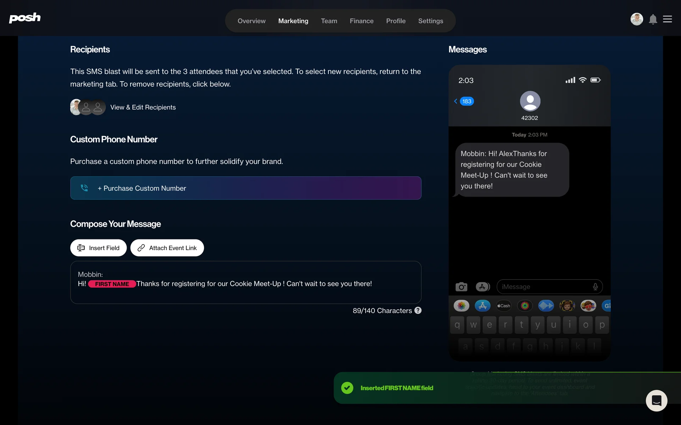
Task: Click the phone icon beside Purchase Custom Number
Action: tap(84, 188)
